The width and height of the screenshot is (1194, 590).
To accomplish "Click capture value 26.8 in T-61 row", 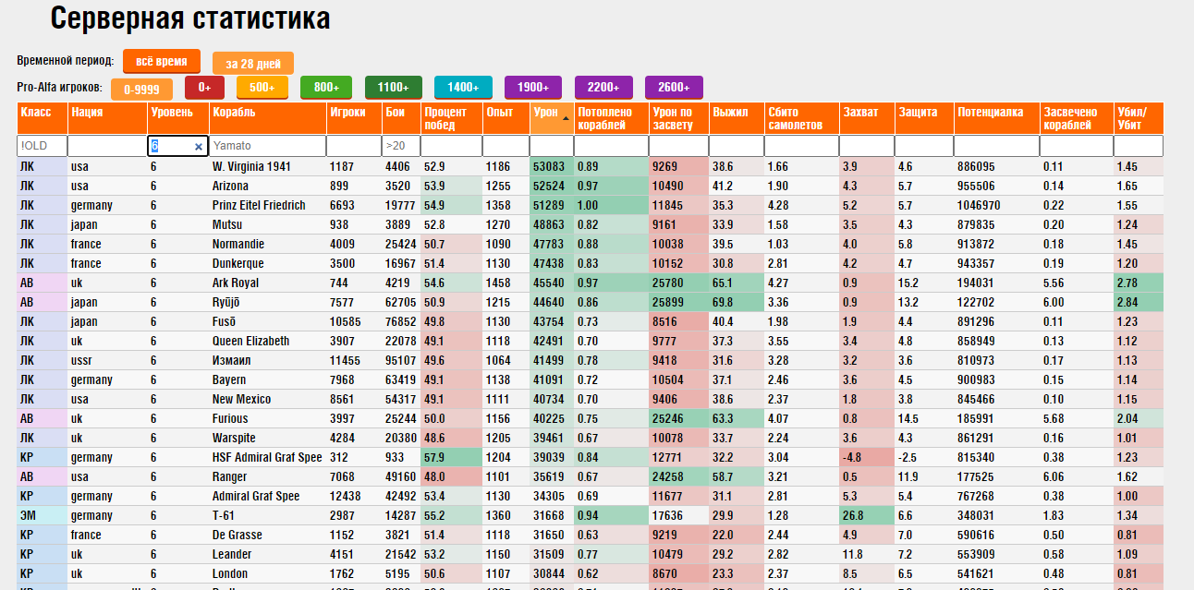I will [x=853, y=515].
